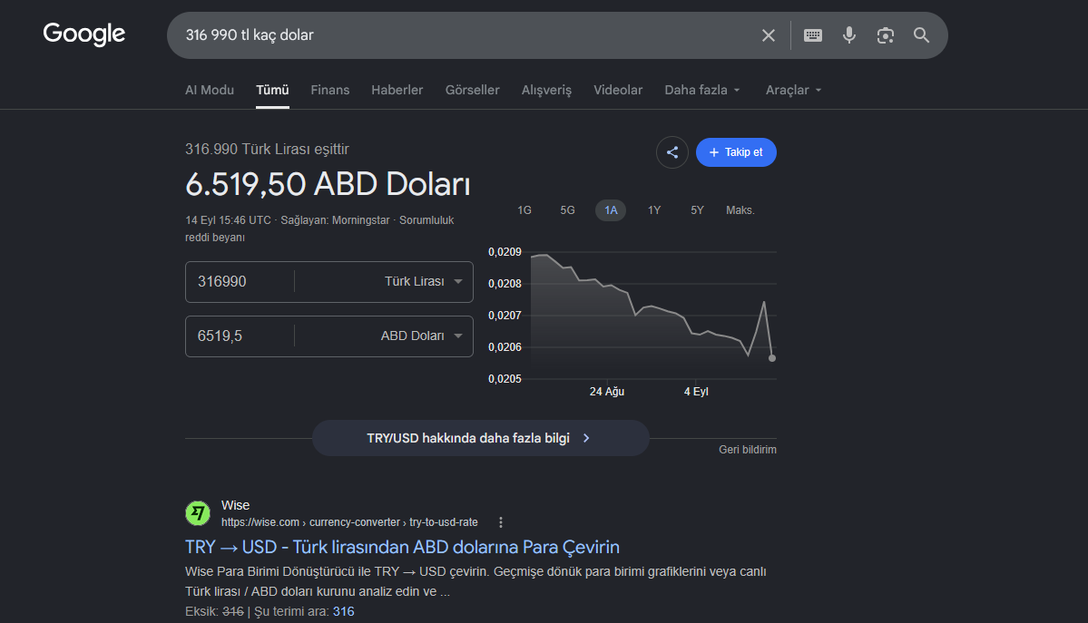Click the Geri bildirim link
The image size is (1088, 623).
coord(748,450)
